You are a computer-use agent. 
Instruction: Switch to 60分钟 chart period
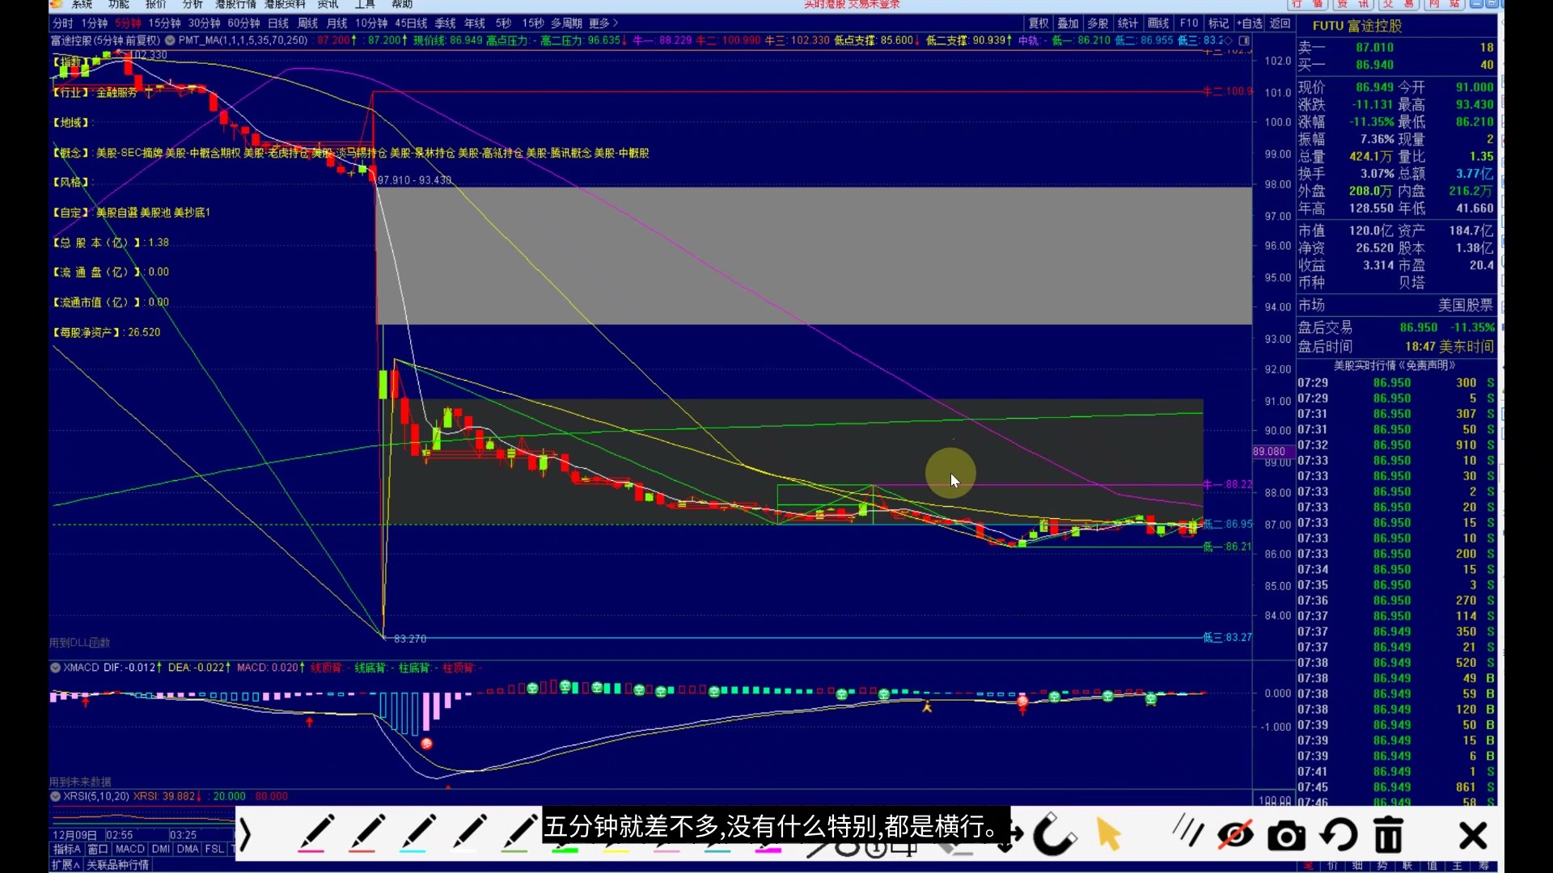pos(244,23)
